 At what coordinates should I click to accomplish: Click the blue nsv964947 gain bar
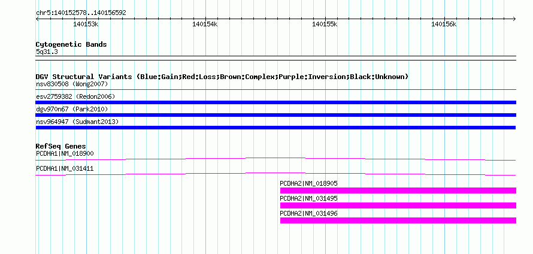(275, 128)
